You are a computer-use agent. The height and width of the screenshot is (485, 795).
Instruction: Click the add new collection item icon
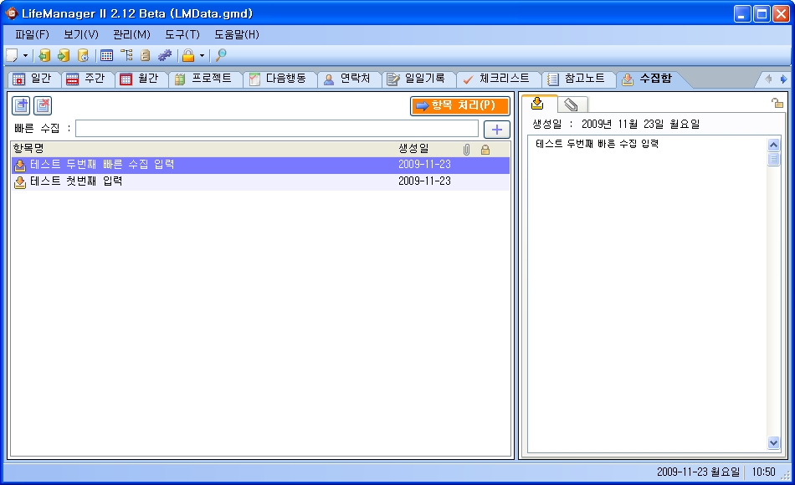pos(21,105)
